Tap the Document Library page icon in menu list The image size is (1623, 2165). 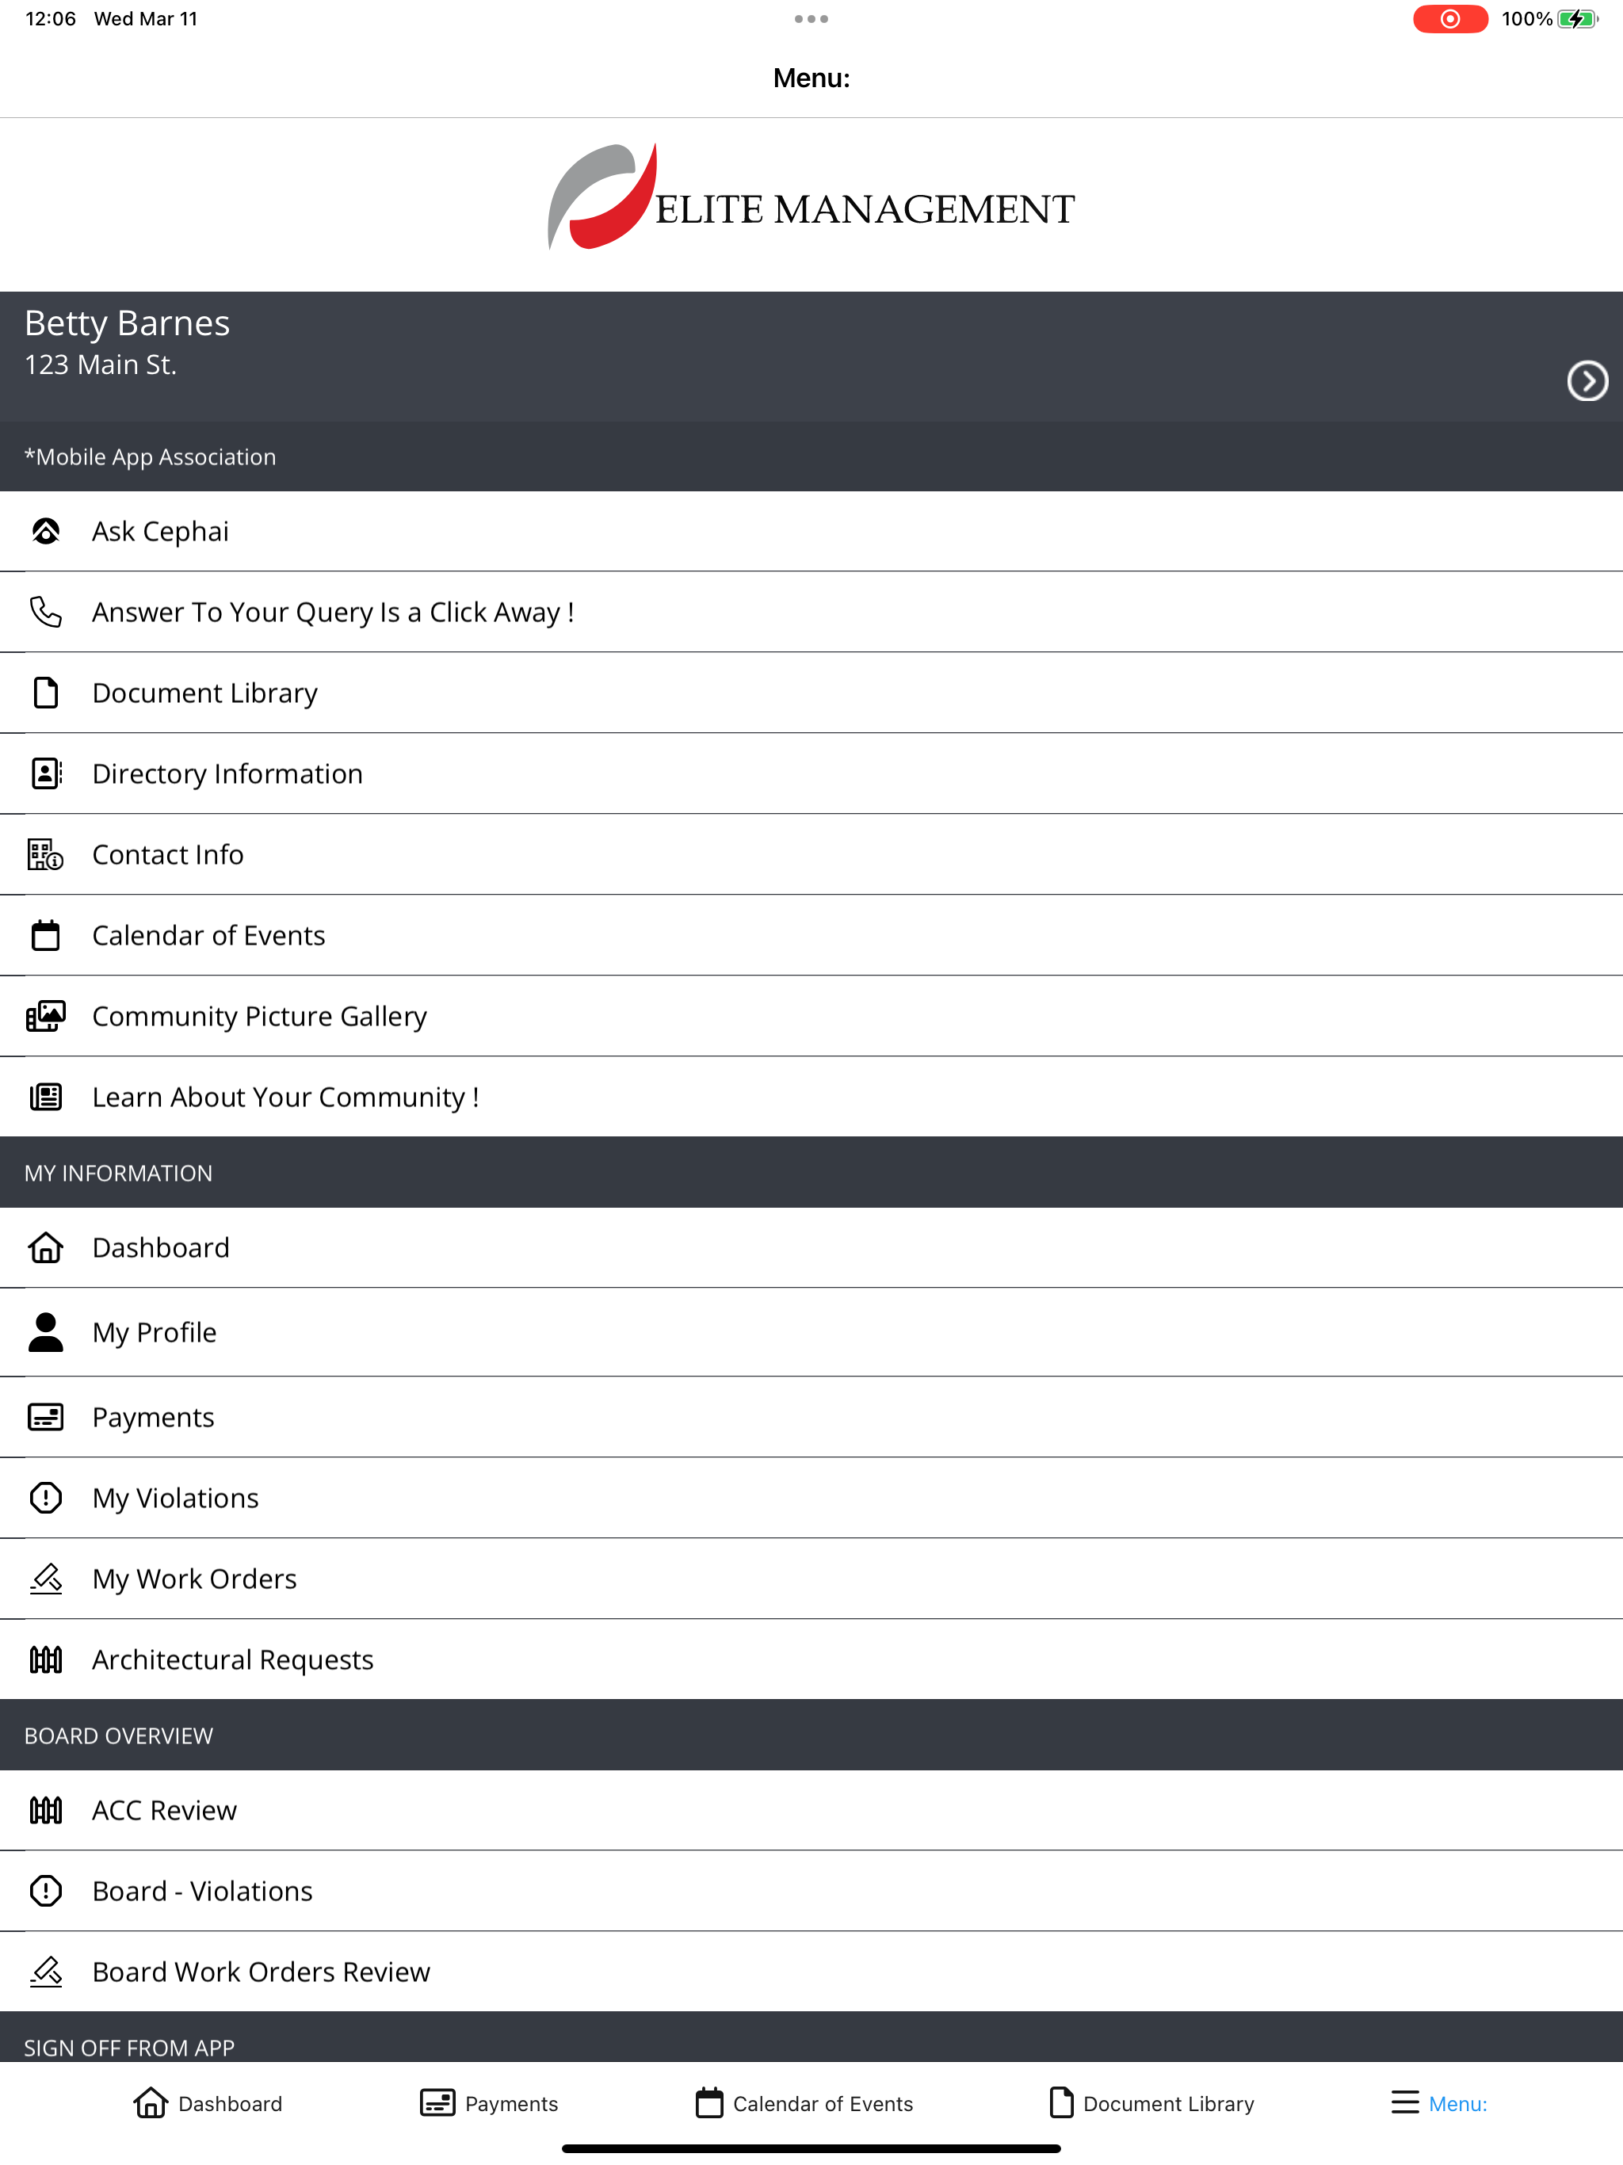click(x=46, y=693)
